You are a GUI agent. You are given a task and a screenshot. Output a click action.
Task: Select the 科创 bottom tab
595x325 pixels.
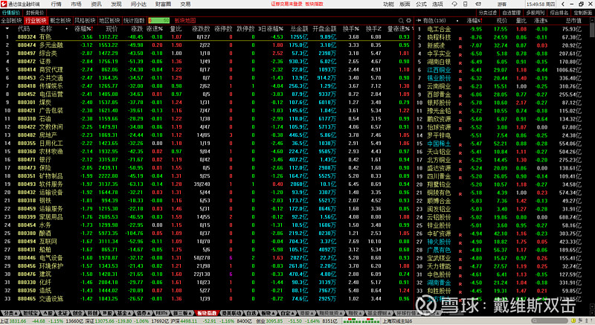point(92,313)
